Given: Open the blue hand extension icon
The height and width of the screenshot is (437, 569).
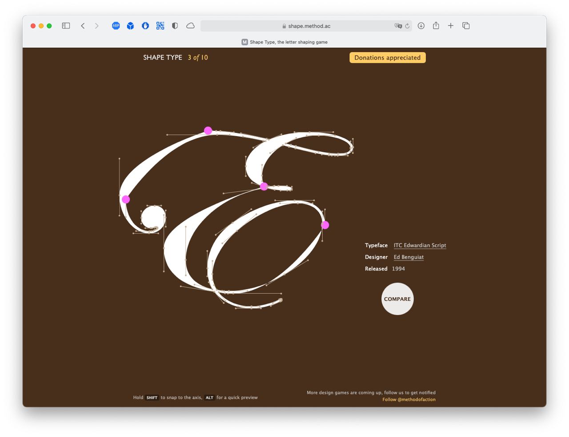Looking at the screenshot, I should 145,26.
